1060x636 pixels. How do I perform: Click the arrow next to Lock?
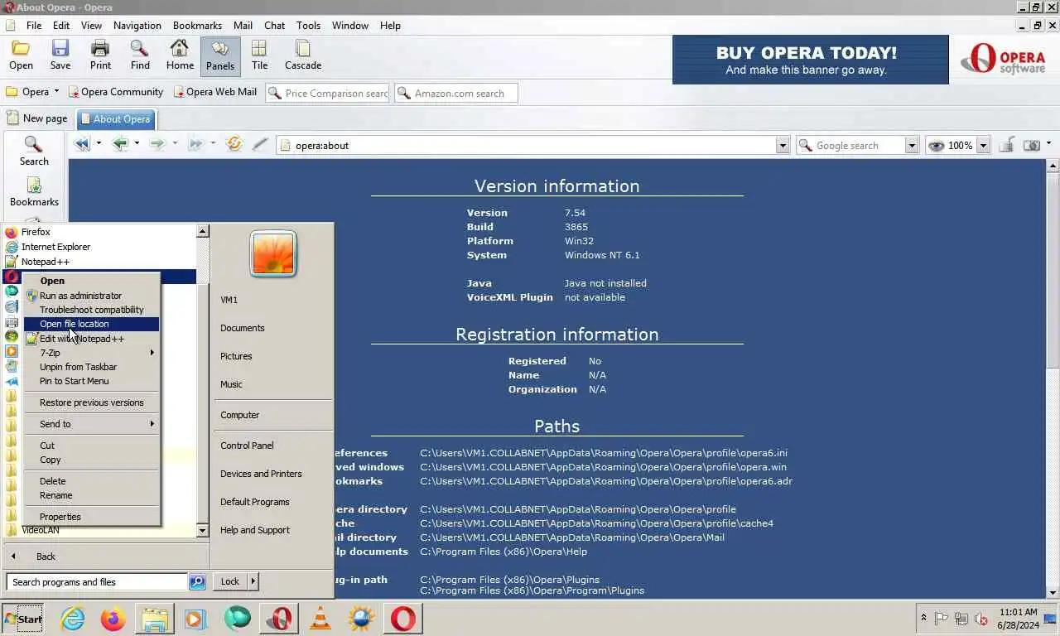[253, 581]
